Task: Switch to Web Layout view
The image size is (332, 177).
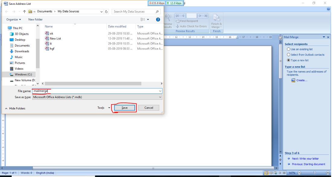Action: tap(275, 173)
